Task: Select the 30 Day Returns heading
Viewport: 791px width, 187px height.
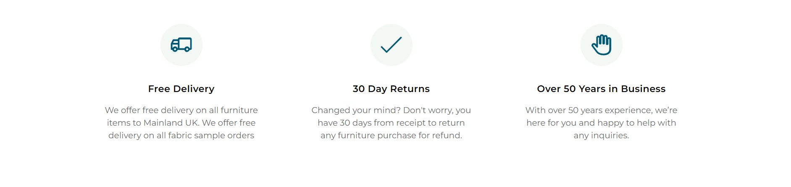Action: click(391, 89)
